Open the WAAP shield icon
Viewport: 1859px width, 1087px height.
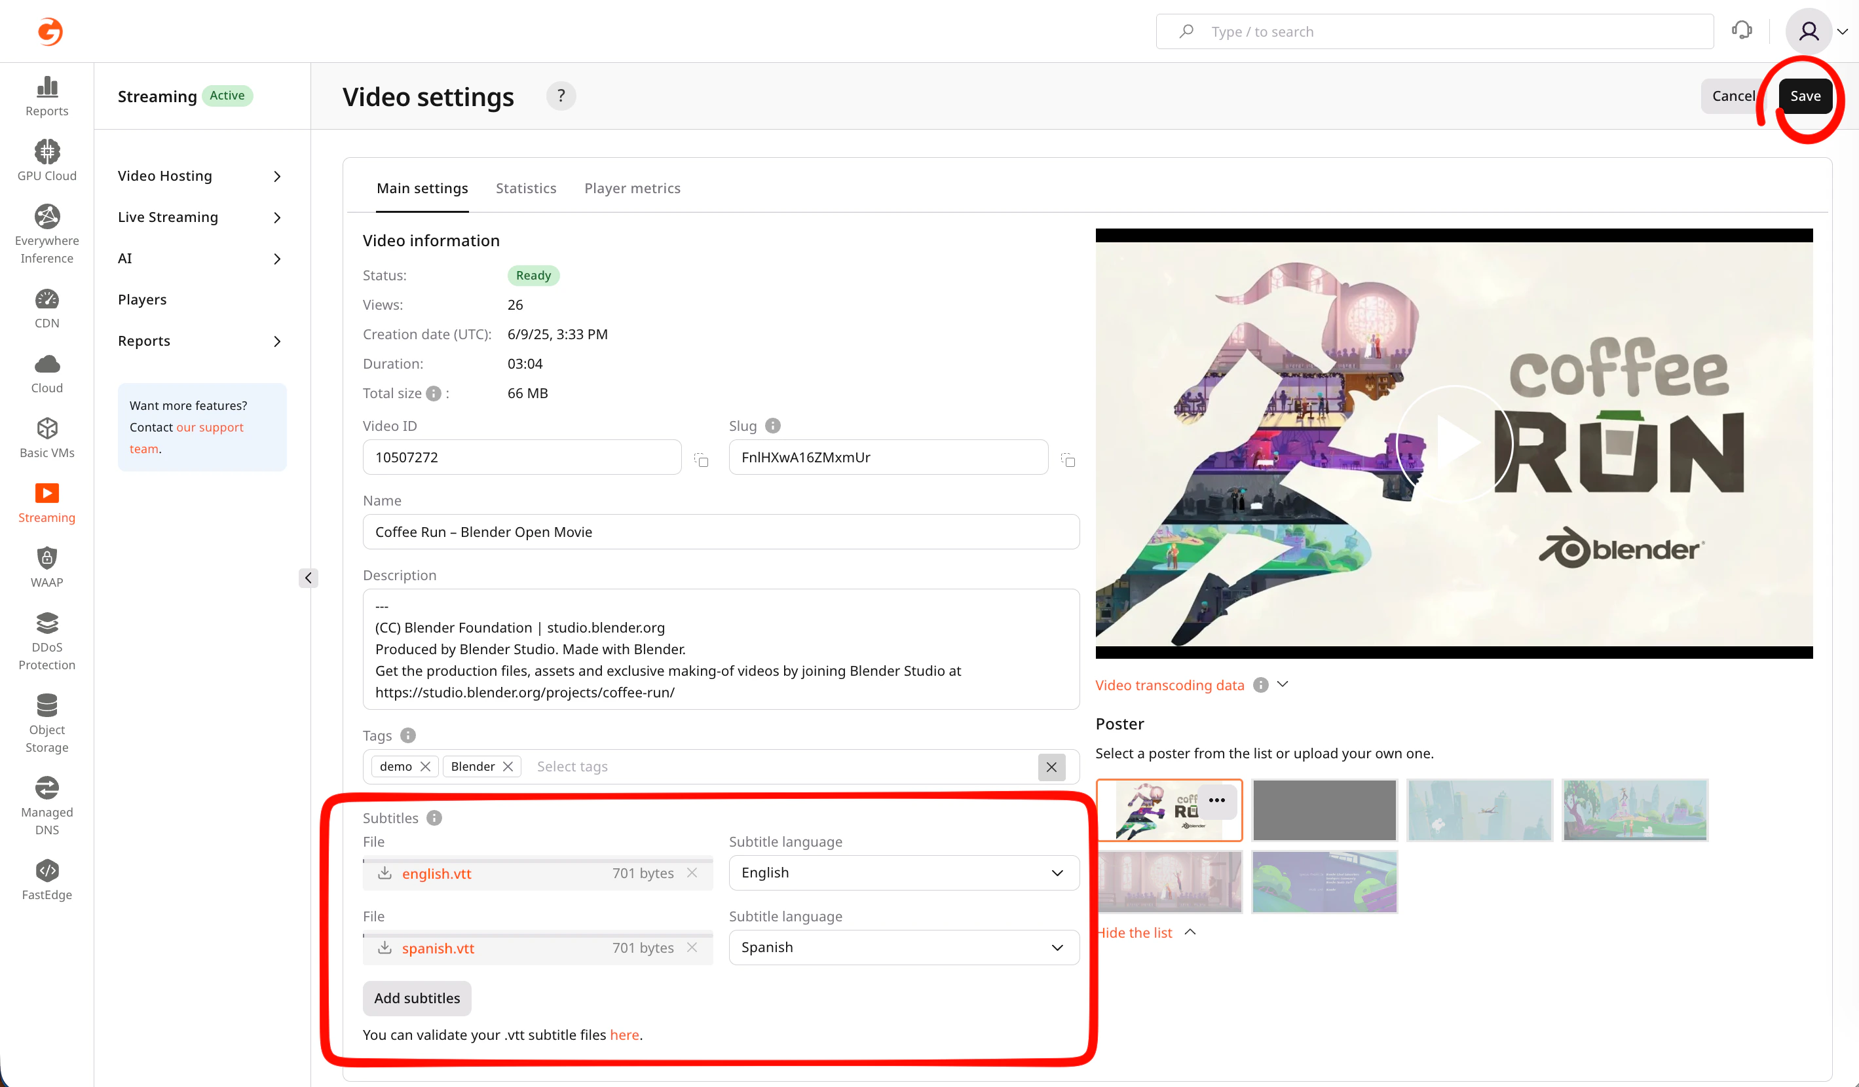(47, 559)
